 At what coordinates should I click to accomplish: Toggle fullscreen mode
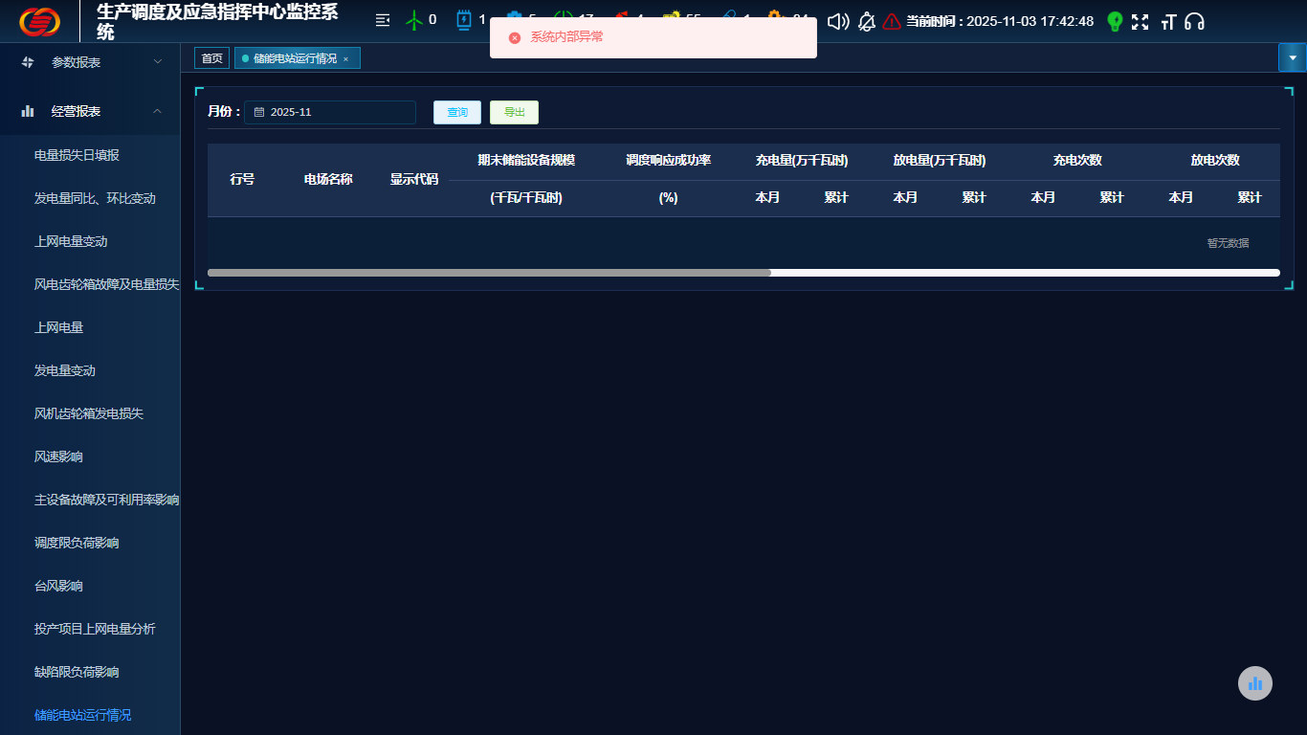pyautogui.click(x=1140, y=21)
